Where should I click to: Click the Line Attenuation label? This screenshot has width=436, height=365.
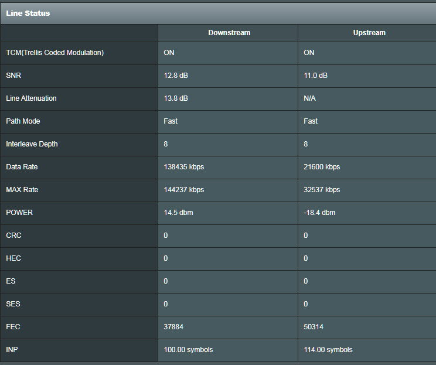click(x=31, y=98)
